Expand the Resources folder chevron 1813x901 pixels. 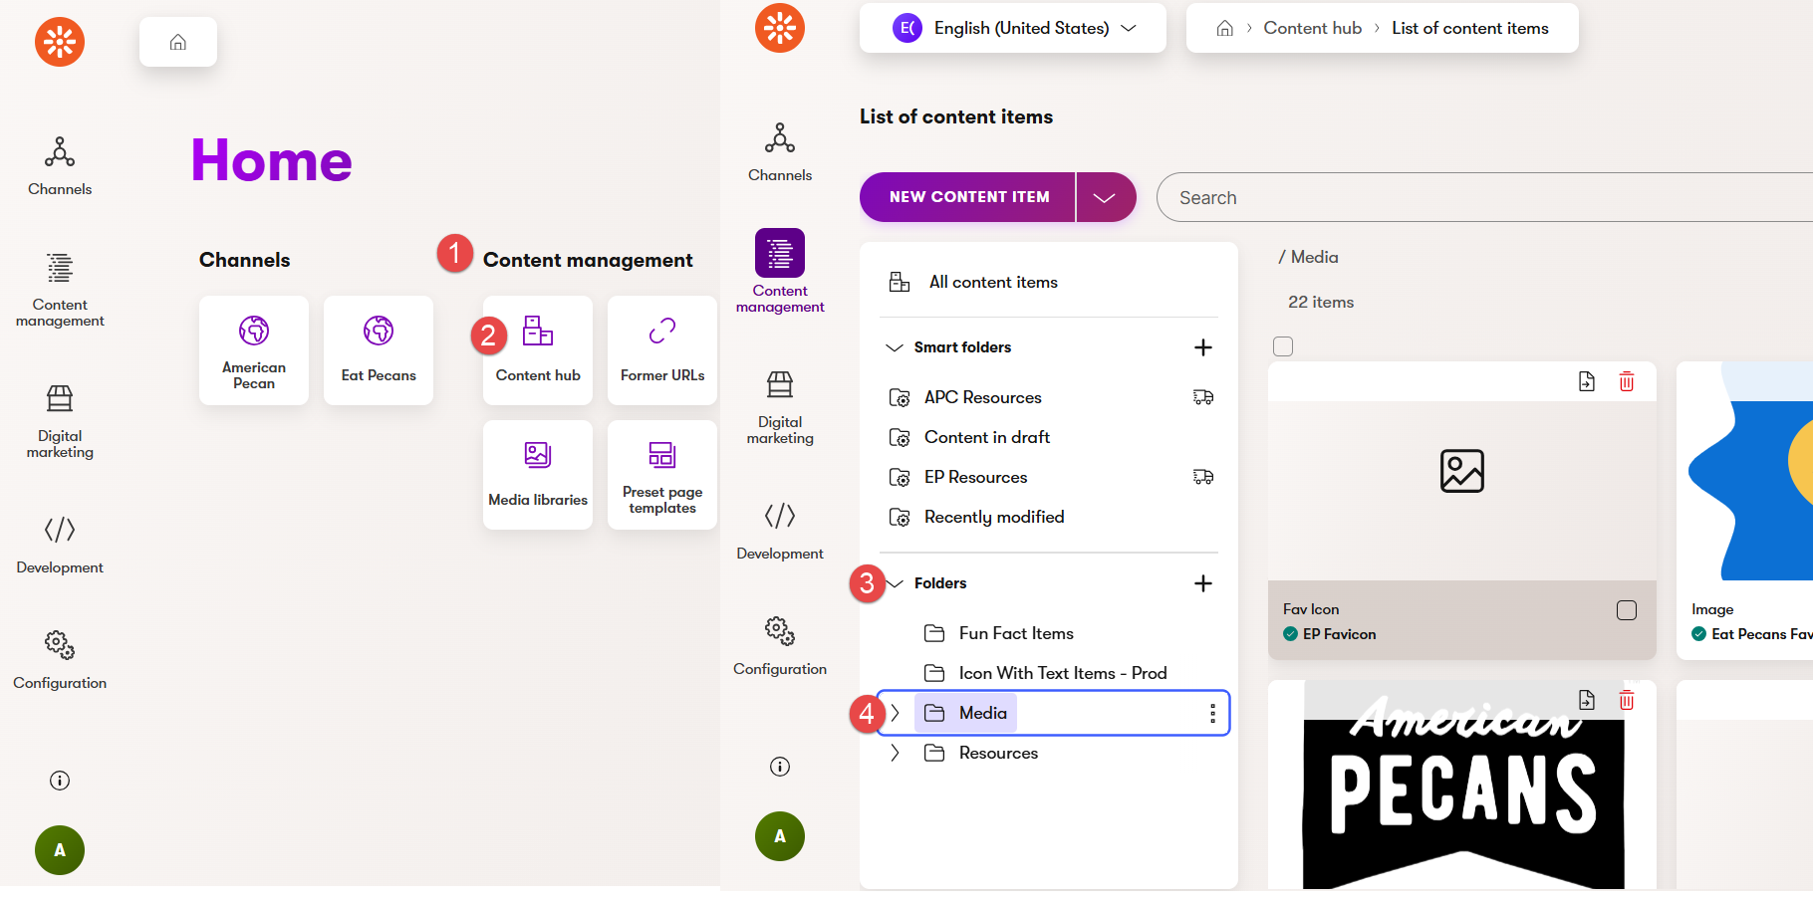[x=895, y=753]
